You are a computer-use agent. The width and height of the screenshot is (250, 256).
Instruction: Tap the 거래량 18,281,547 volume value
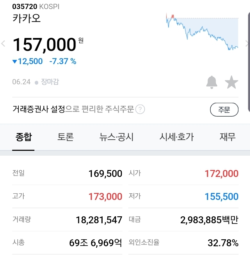99,220
